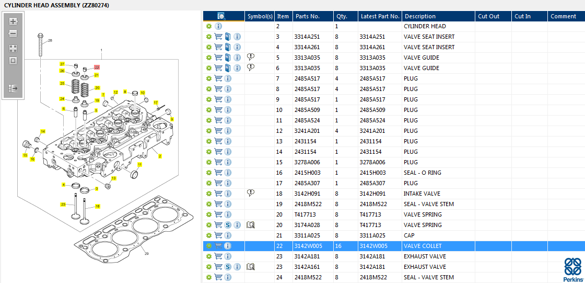The image size is (585, 283).
Task: Open info for VALVE COLLET row
Action: pos(228,246)
